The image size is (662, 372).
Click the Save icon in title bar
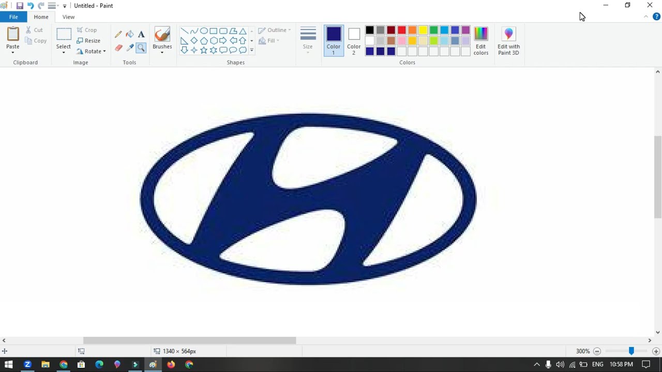tap(20, 6)
